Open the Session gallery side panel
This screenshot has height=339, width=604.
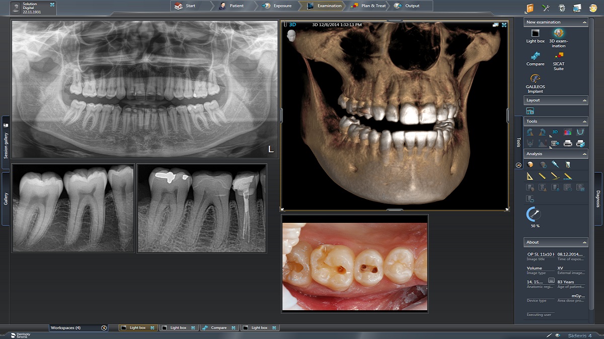6,141
